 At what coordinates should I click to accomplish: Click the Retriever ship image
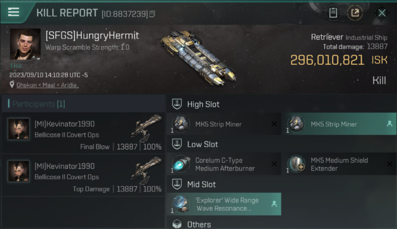198,57
